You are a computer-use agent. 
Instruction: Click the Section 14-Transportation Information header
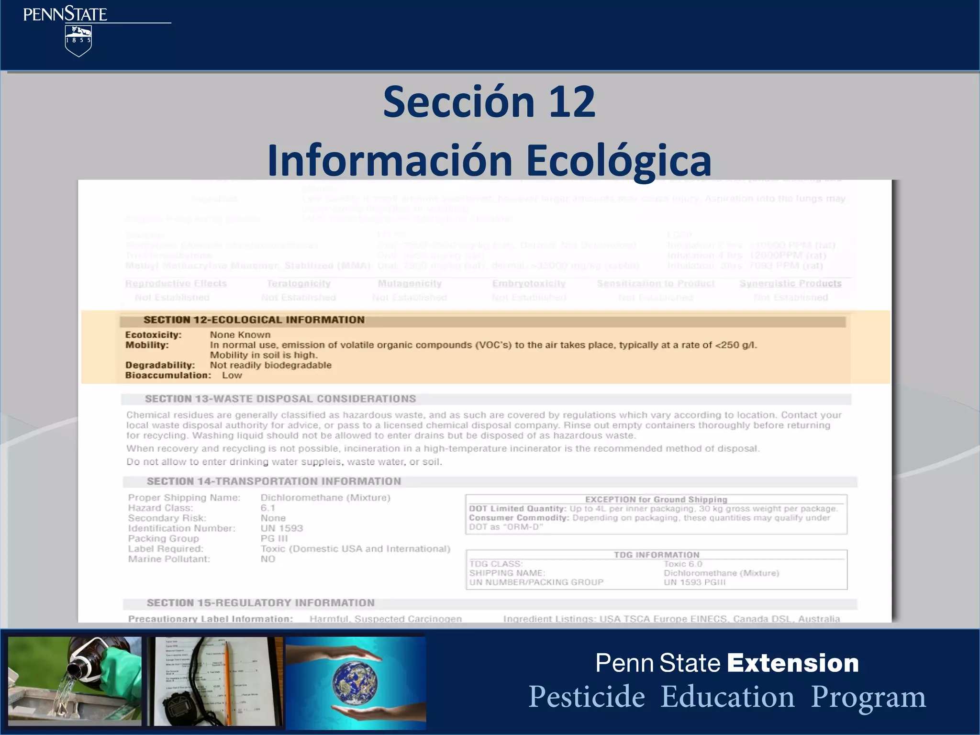click(x=274, y=481)
